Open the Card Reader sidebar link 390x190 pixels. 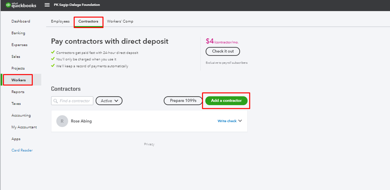click(22, 151)
